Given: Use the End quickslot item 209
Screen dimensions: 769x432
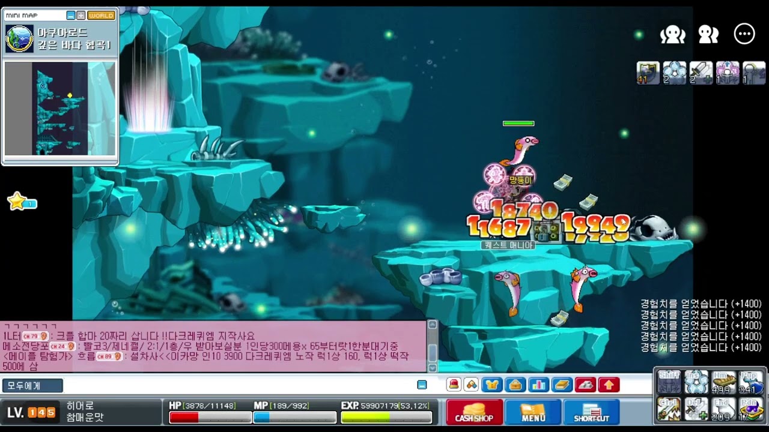Looking at the screenshot, I should click(724, 409).
